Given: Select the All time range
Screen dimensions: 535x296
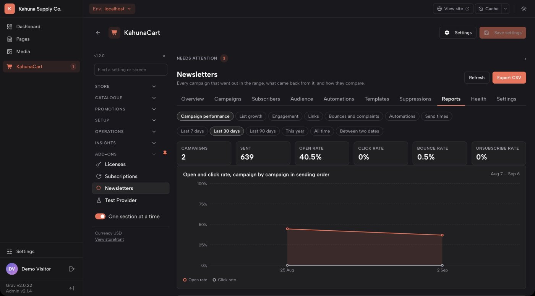Looking at the screenshot, I should coord(322,131).
